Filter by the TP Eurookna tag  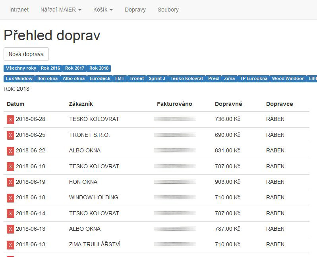click(x=253, y=78)
